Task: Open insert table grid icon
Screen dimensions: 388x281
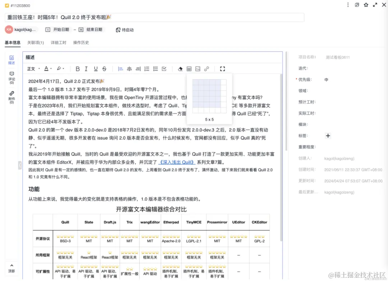Action: point(189,69)
